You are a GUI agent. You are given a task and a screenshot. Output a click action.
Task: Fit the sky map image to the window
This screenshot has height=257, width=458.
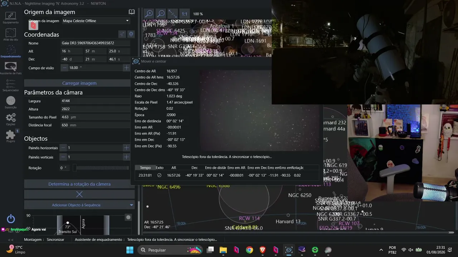point(172,14)
